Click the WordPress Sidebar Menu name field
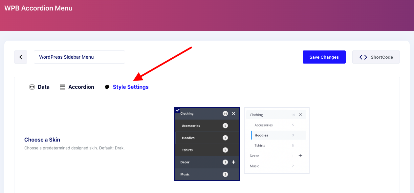Viewport: 414px width, 193px height. [x=79, y=57]
